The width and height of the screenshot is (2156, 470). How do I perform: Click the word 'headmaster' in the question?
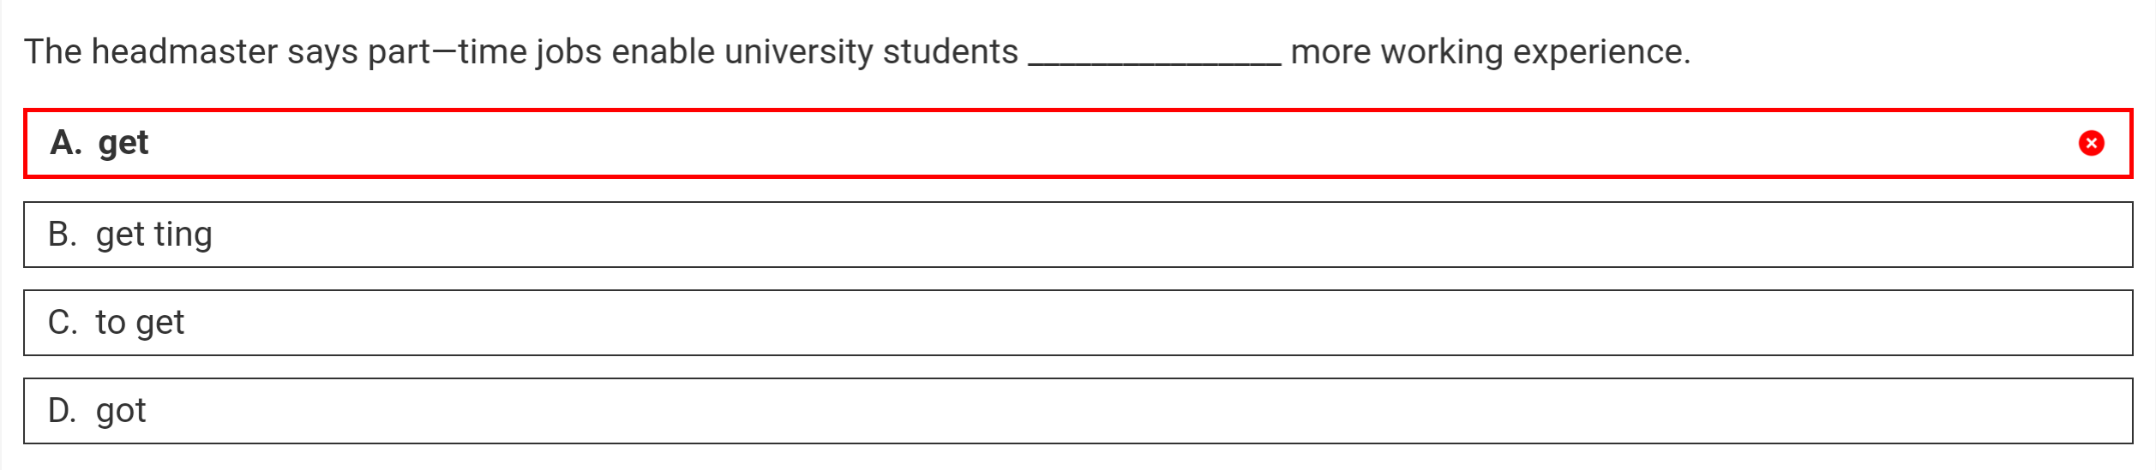click(185, 52)
